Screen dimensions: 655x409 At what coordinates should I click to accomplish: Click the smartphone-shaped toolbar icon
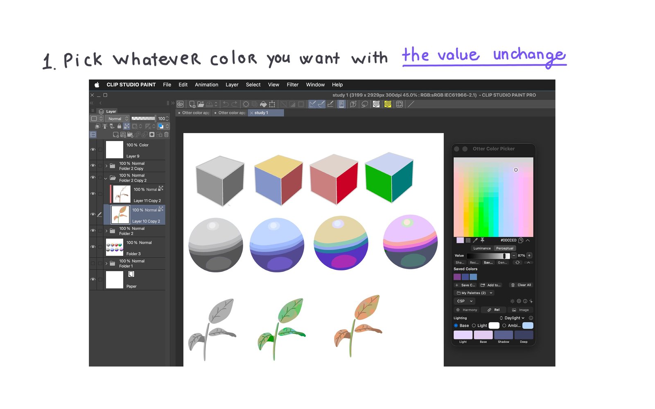tap(341, 104)
